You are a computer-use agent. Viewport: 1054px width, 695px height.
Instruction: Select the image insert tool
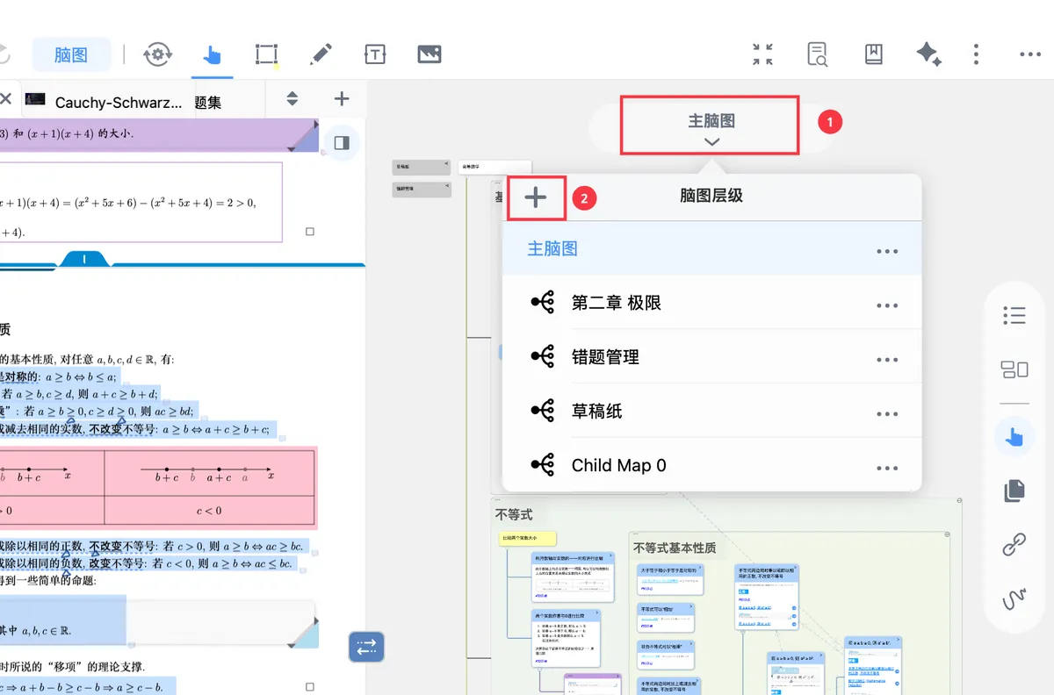click(x=430, y=54)
